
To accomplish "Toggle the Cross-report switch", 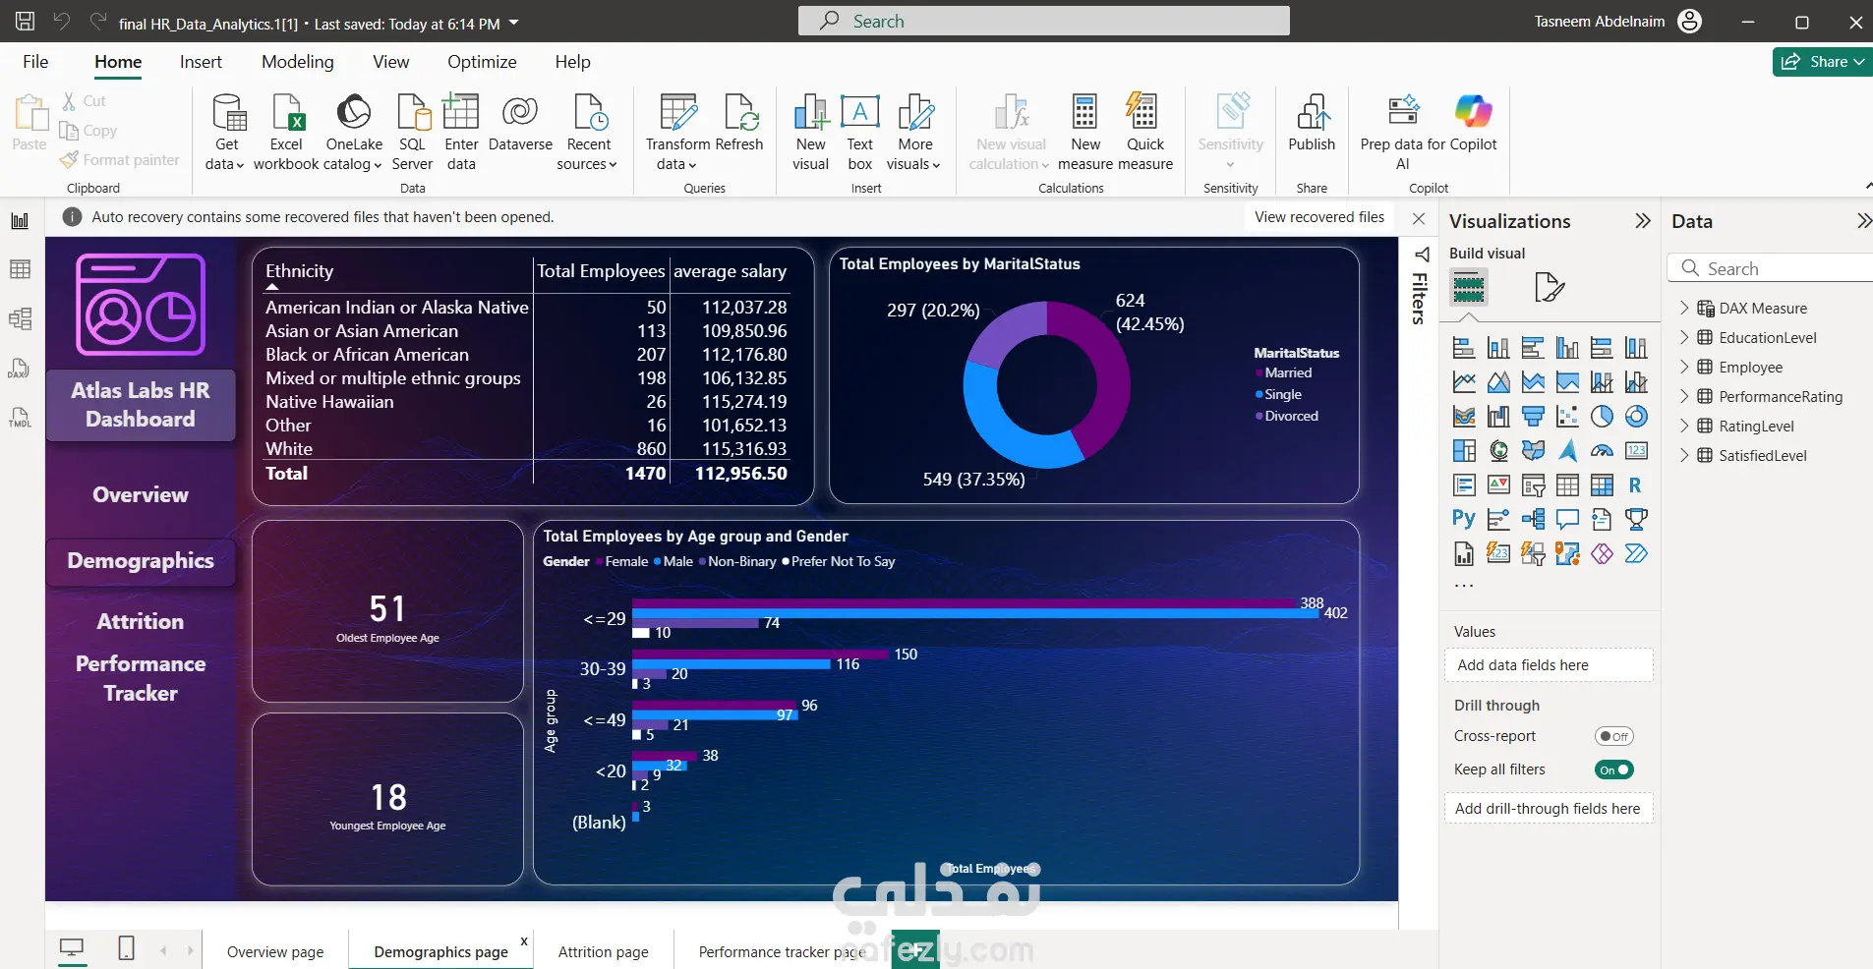I will coord(1613,736).
